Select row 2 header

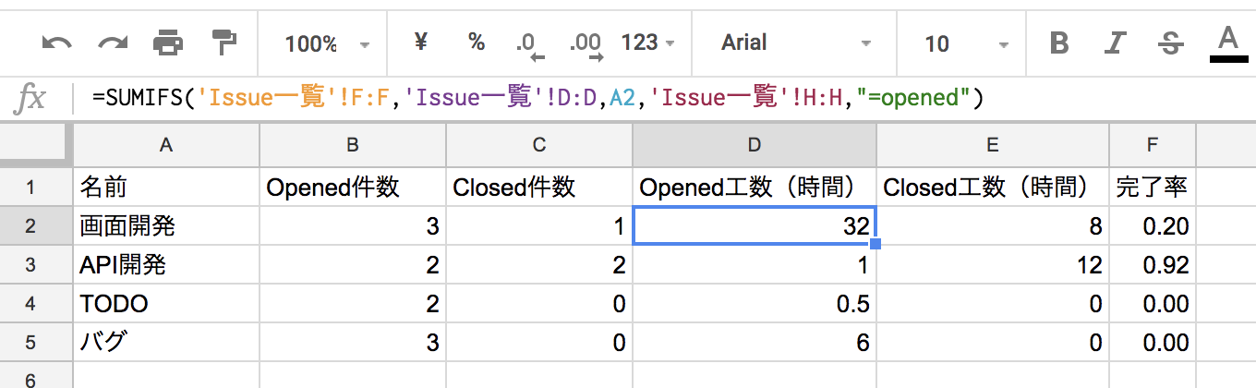pos(36,226)
